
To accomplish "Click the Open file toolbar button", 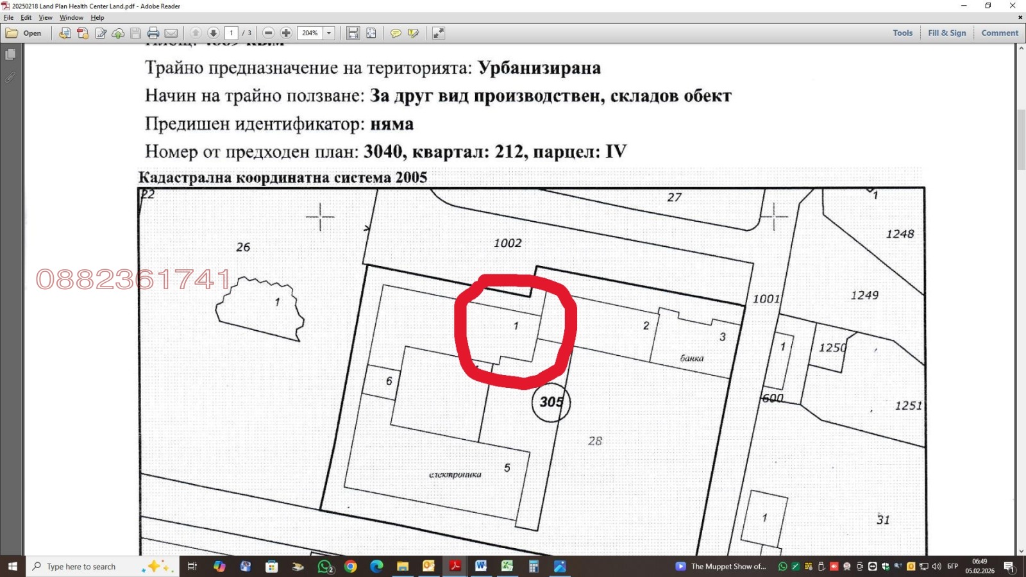I will point(24,33).
